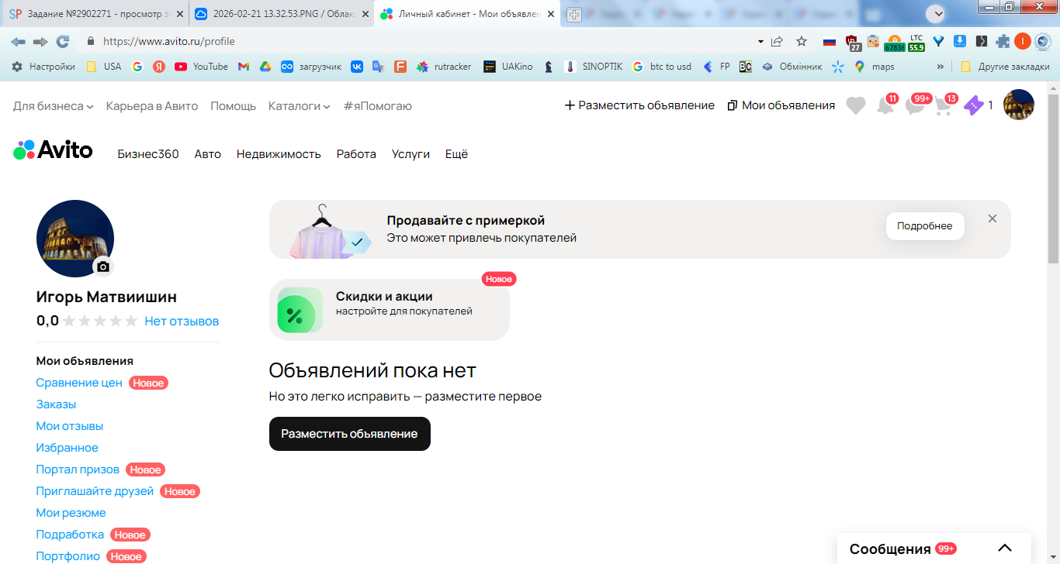
Task: Expand the 'Каталоги' dropdown
Action: pyautogui.click(x=300, y=105)
